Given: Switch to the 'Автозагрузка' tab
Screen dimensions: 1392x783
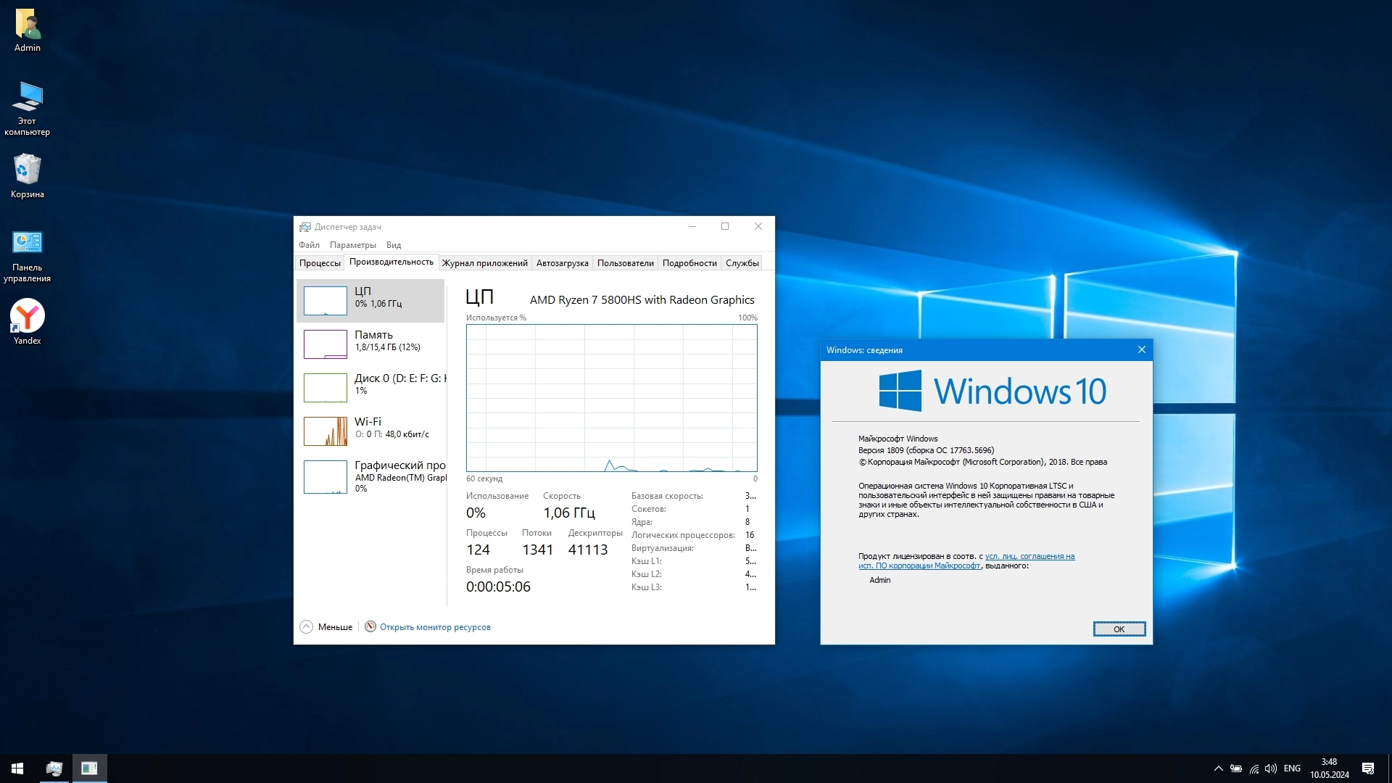Looking at the screenshot, I should [562, 263].
